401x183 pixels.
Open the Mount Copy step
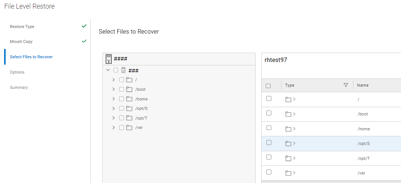[21, 42]
